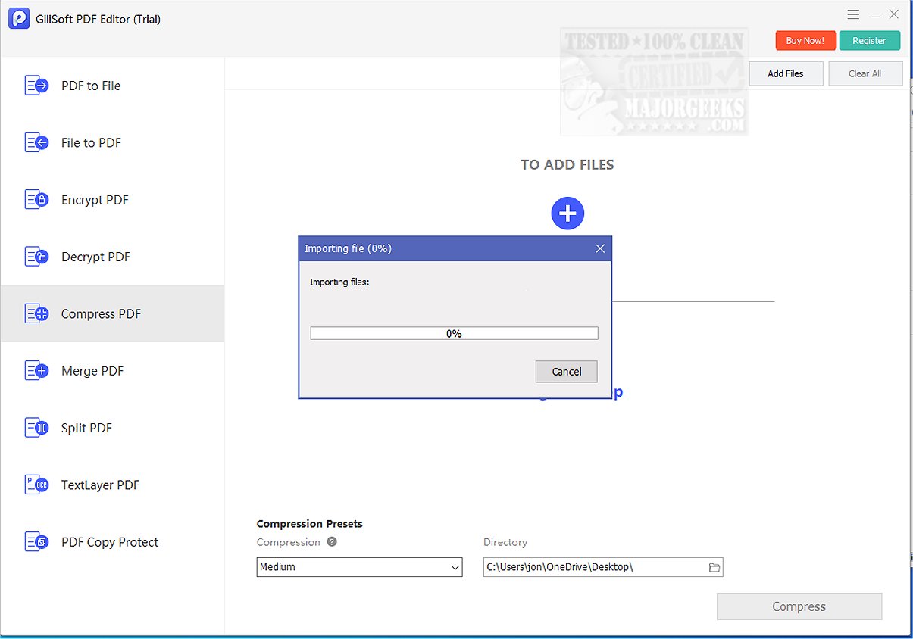Click the Compress button

click(x=799, y=606)
